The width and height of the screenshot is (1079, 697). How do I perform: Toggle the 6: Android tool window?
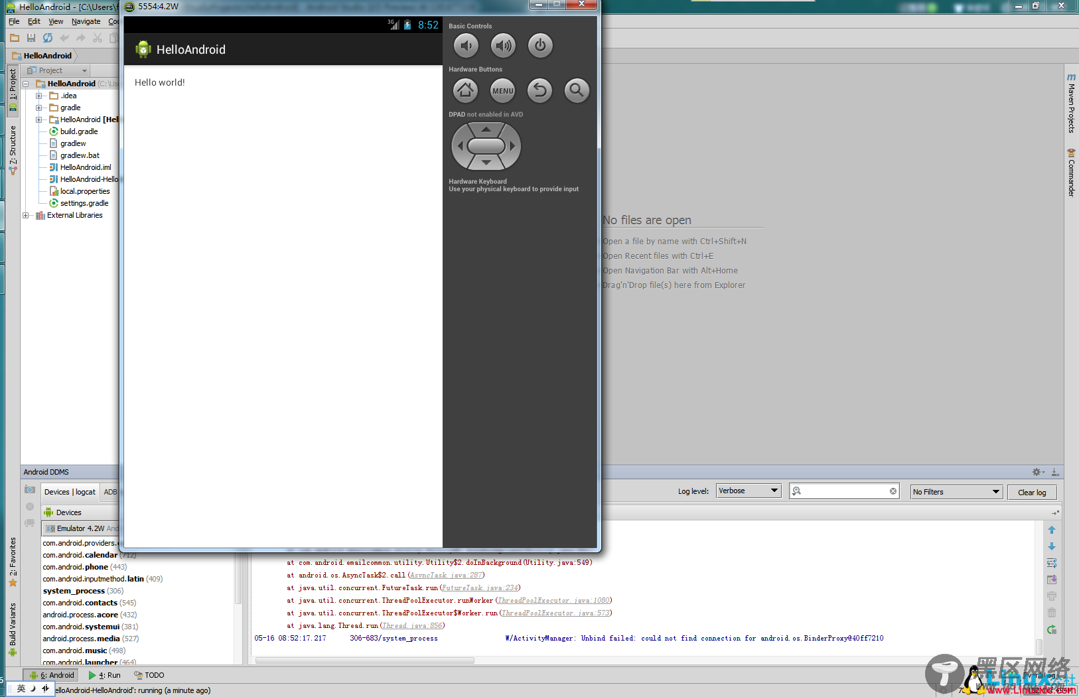pyautogui.click(x=52, y=675)
